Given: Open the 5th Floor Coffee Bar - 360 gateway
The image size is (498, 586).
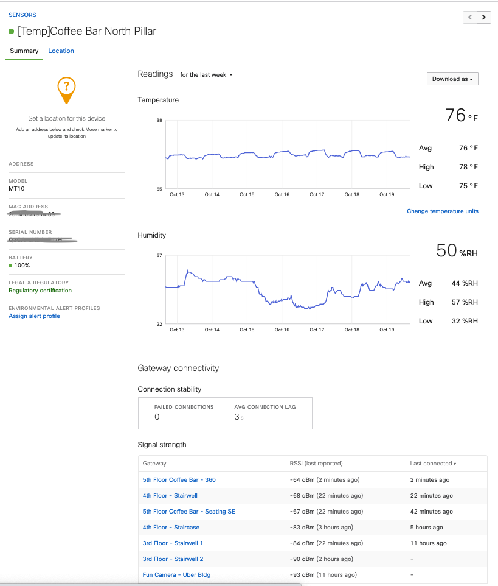Looking at the screenshot, I should [179, 480].
